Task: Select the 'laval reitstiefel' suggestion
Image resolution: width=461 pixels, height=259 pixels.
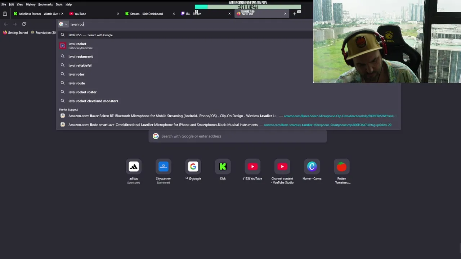Action: [228, 65]
